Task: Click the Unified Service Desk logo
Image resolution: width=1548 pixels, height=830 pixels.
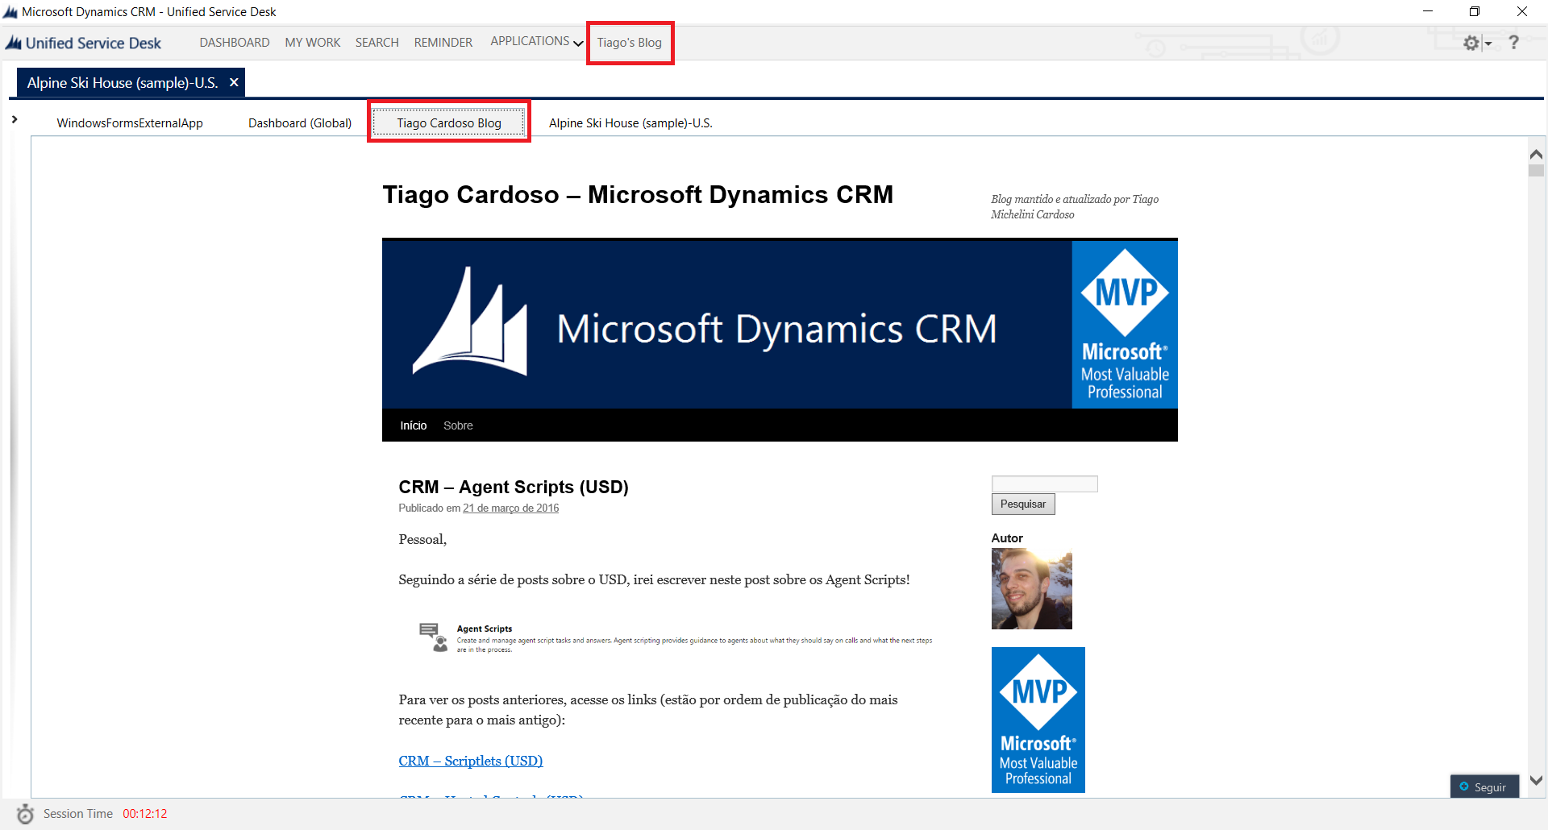Action: click(84, 43)
